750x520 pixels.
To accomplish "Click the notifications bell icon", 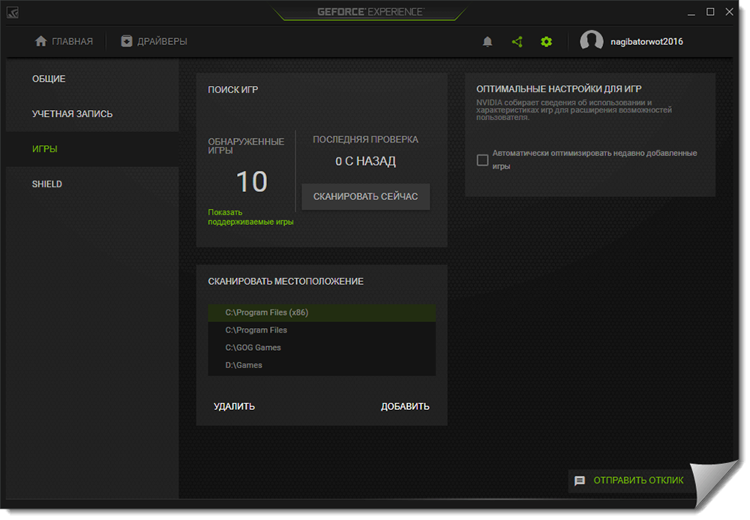I will [x=487, y=42].
